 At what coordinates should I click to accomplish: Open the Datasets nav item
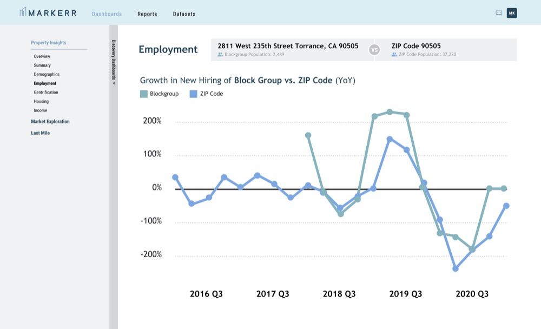(184, 14)
